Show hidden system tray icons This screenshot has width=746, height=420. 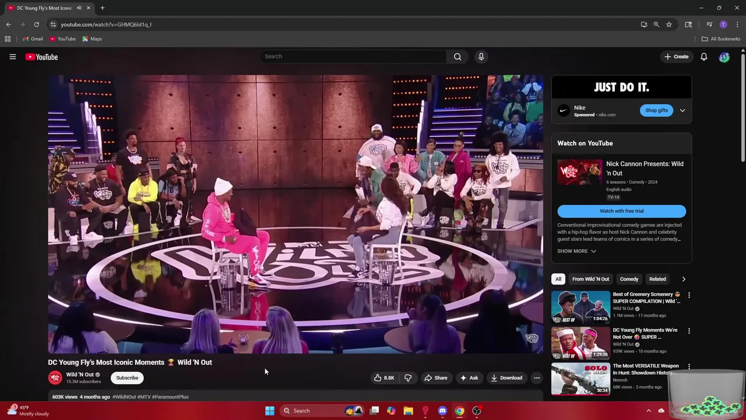pyautogui.click(x=649, y=411)
